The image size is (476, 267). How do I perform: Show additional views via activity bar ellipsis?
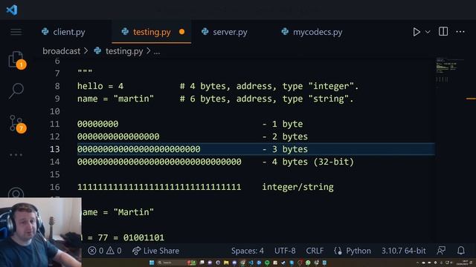click(16, 155)
